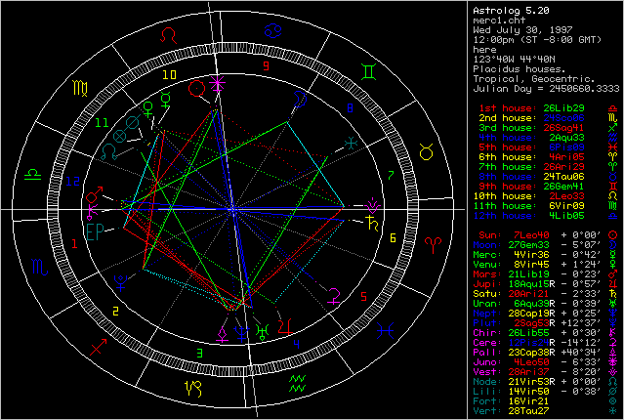Click the green Gemini sign on the outer ring

(x=368, y=71)
